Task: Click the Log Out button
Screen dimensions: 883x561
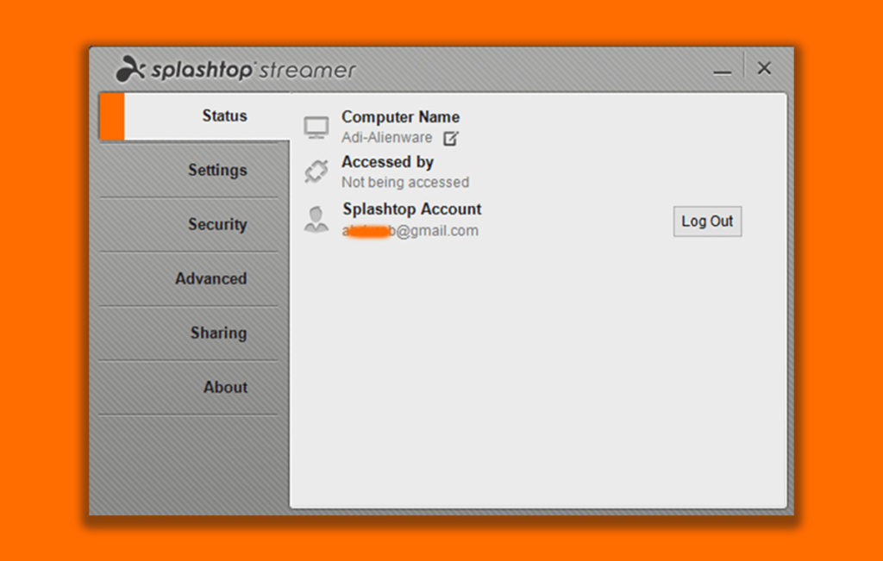Action: [706, 221]
